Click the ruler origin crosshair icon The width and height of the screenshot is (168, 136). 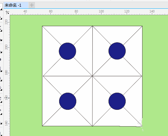[x=7, y=12]
